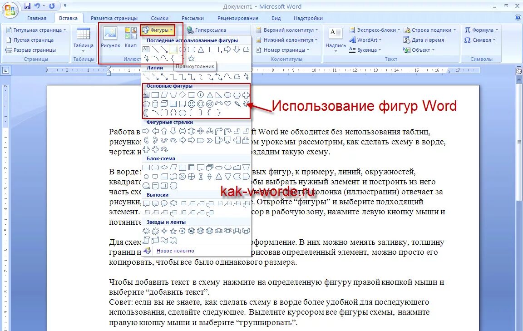Insert a picture with the Рисунок button
Viewport: 523px width, 331px height.
coord(110,38)
